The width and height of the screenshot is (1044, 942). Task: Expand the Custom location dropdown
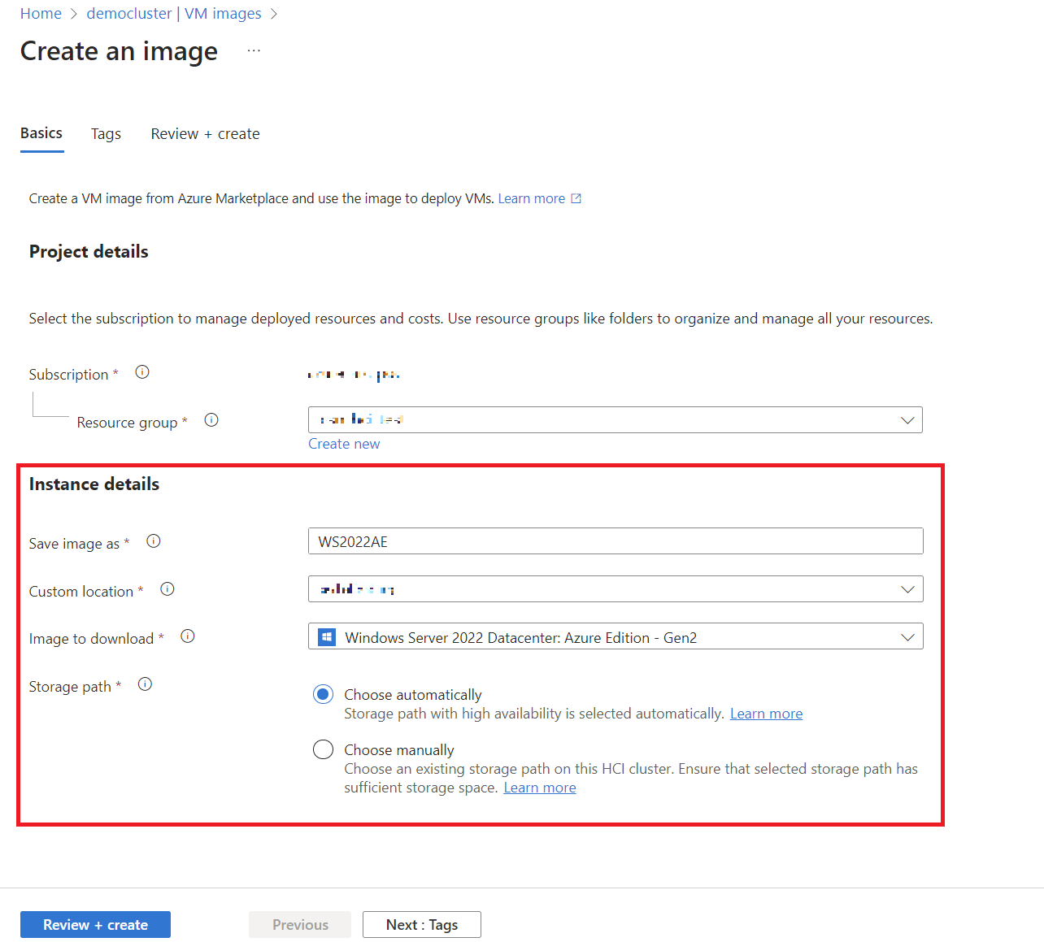tap(616, 589)
